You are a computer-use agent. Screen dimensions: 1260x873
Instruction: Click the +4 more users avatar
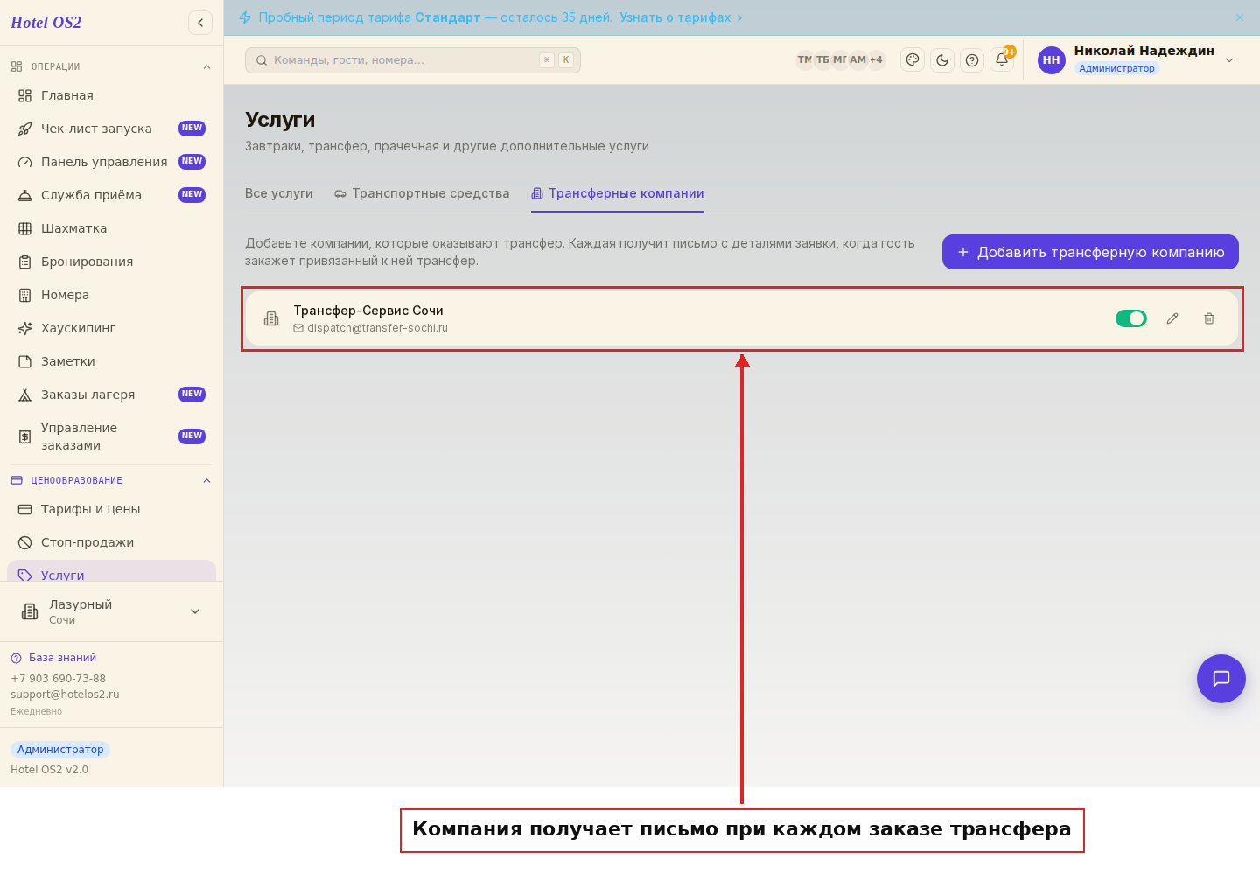click(876, 60)
